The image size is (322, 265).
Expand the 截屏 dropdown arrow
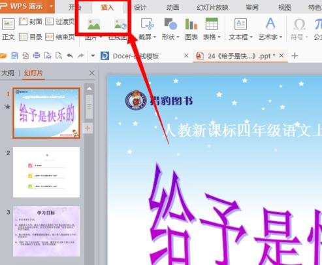click(155, 37)
